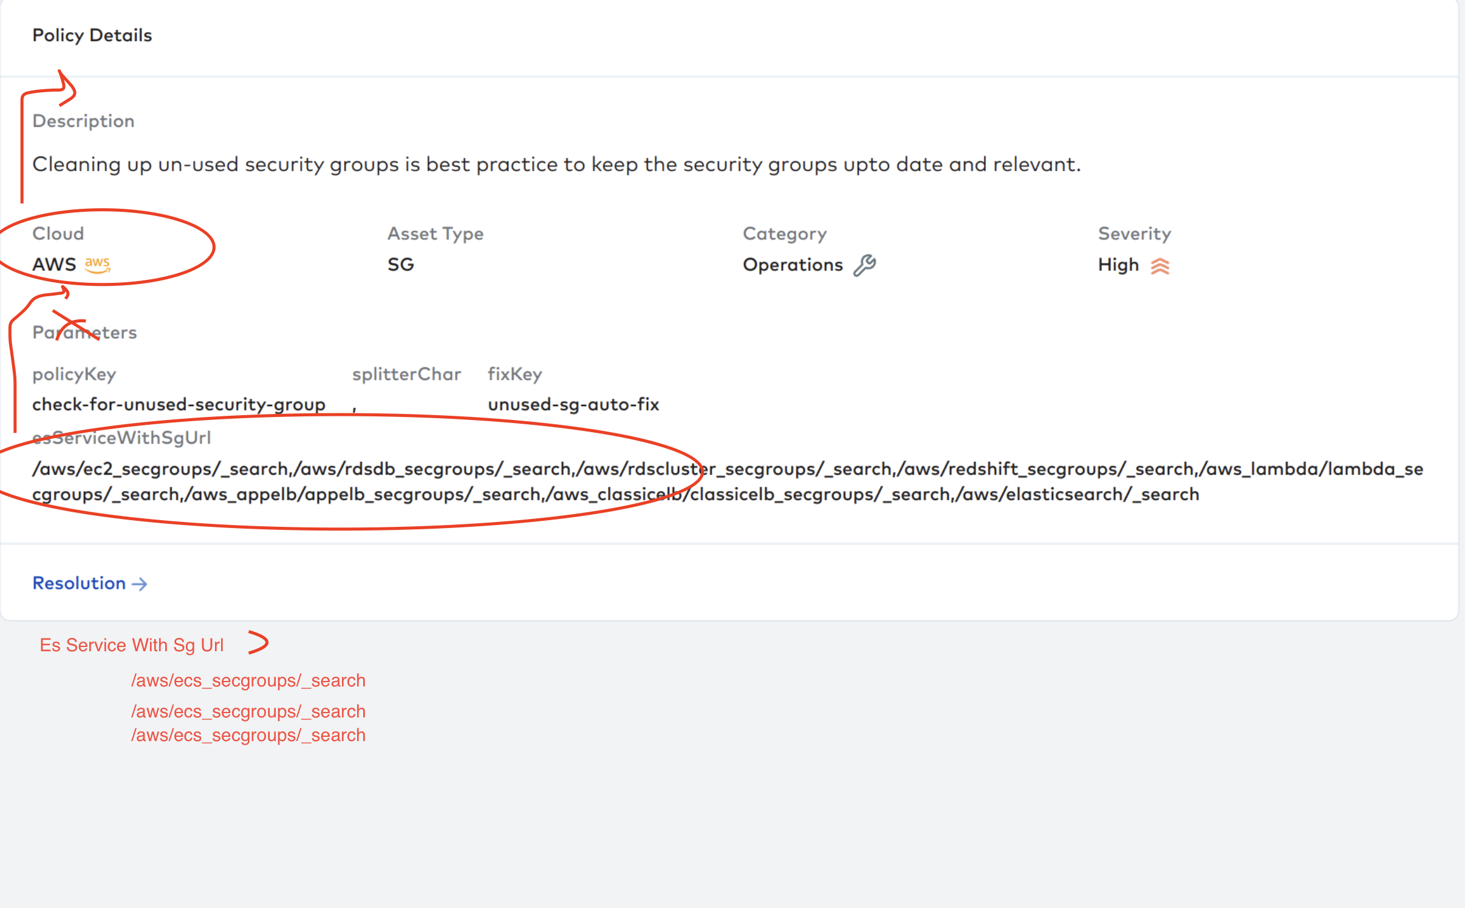Select the check-for-unused-security-group policyKey value
This screenshot has height=908, width=1465.
coord(179,404)
